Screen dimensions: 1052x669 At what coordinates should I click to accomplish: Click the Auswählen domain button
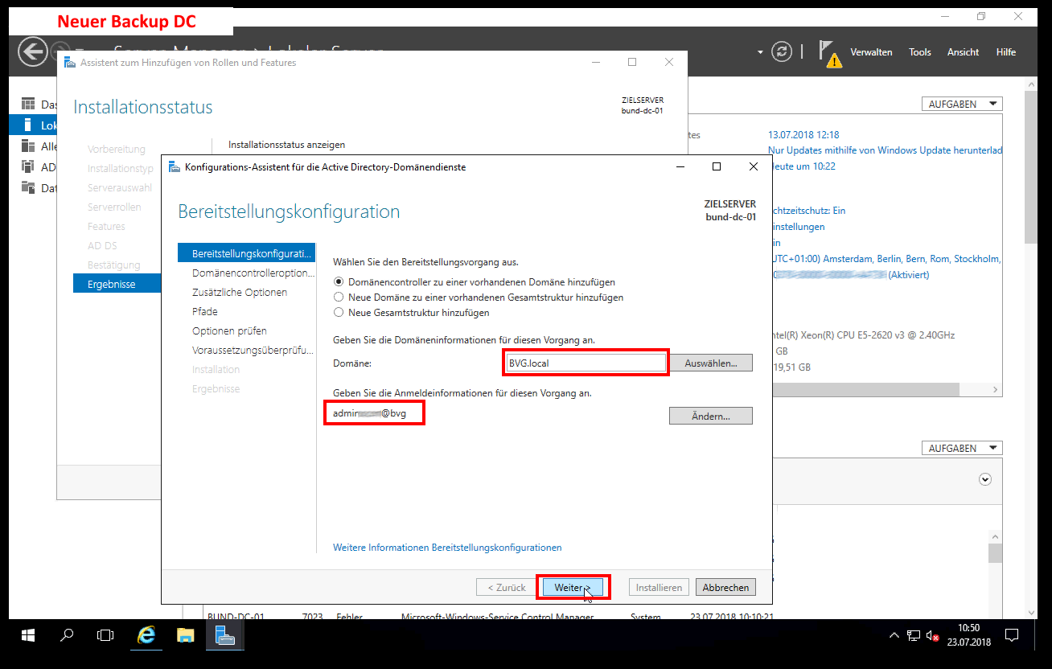(x=711, y=363)
